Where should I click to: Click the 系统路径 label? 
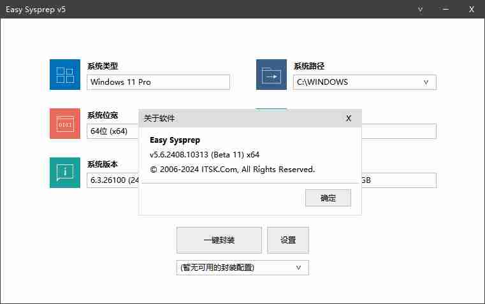309,66
